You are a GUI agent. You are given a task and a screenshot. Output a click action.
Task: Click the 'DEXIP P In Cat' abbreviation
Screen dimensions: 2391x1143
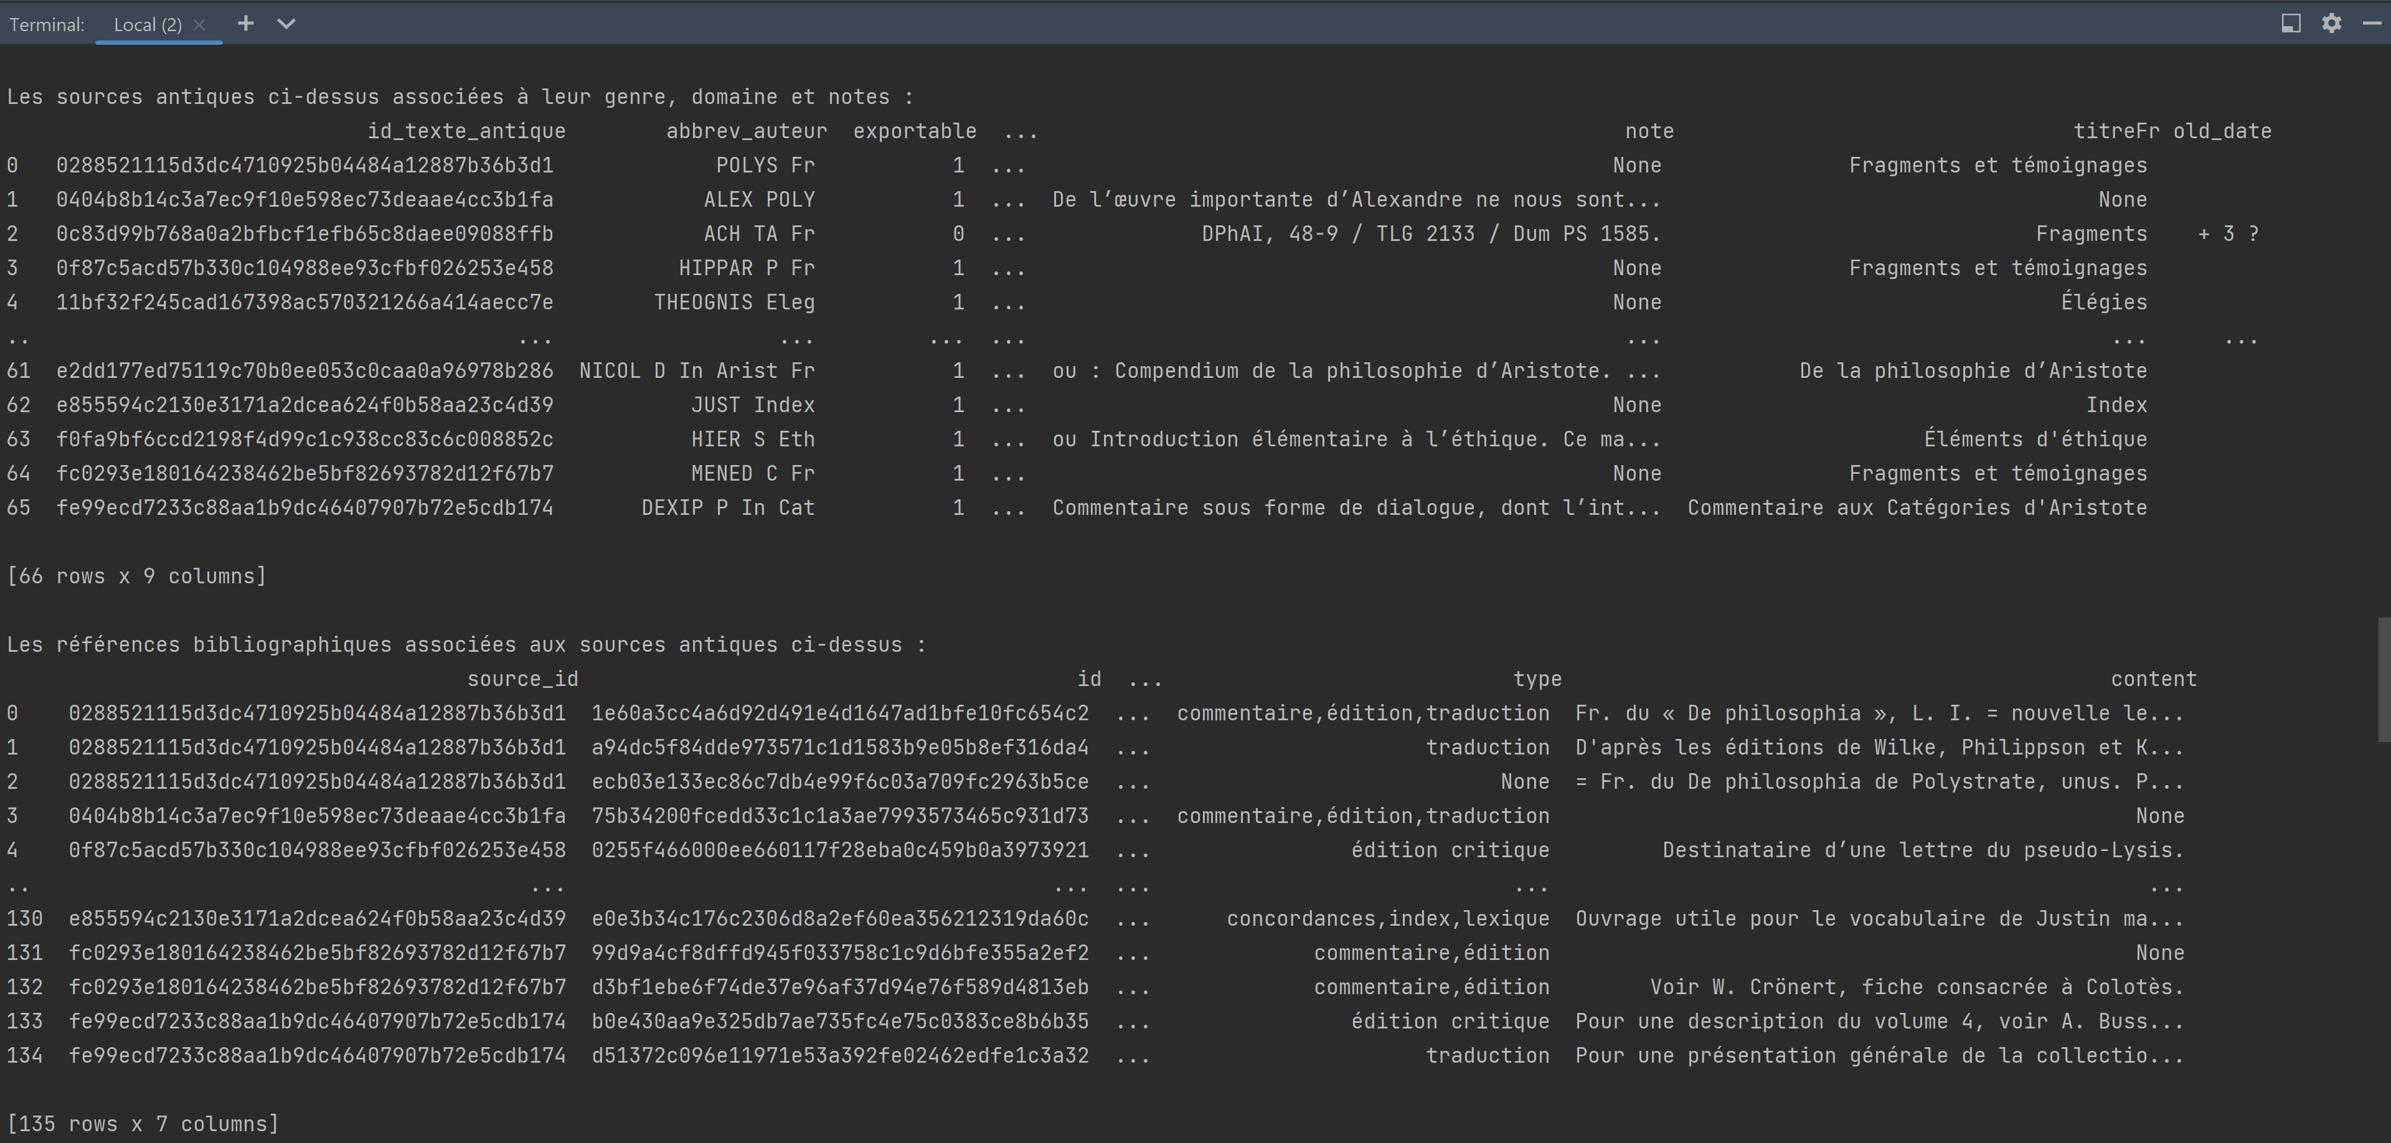[728, 509]
